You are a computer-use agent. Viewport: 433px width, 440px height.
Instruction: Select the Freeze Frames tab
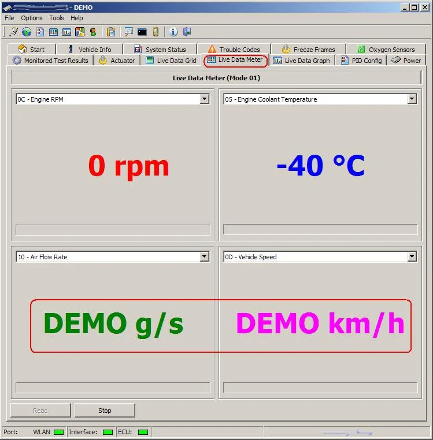tap(308, 50)
